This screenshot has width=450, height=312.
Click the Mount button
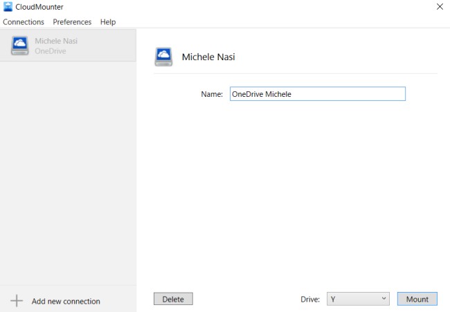(x=417, y=299)
